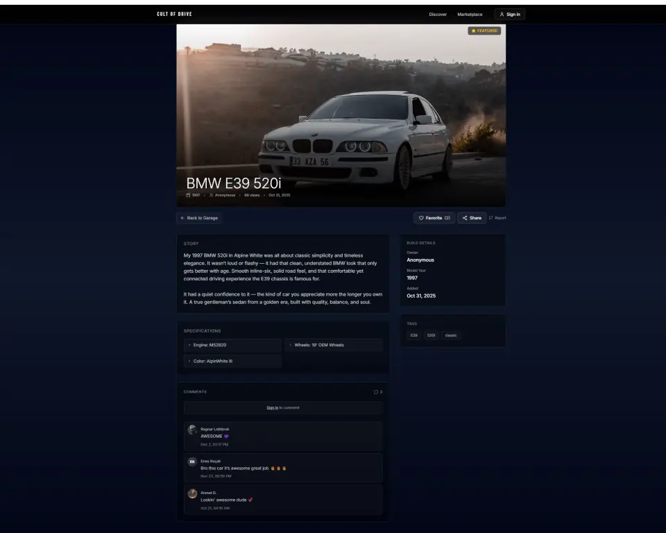Click the AWESOME comment text
This screenshot has height=533, width=666.
pyautogui.click(x=214, y=437)
